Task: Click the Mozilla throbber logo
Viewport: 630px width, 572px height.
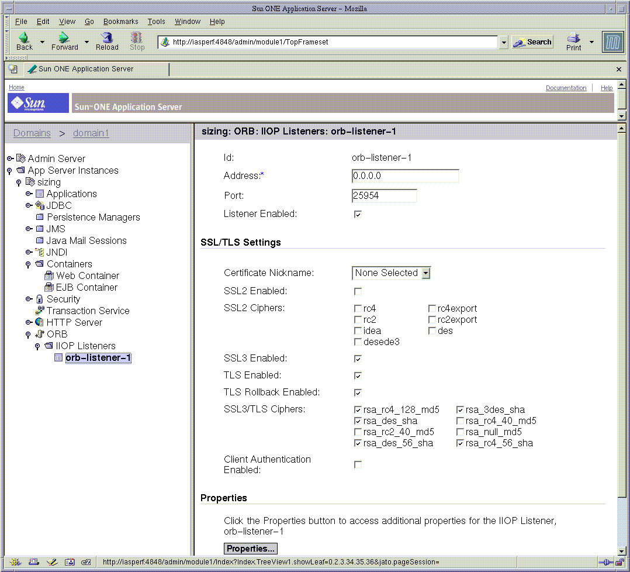Action: click(x=612, y=42)
